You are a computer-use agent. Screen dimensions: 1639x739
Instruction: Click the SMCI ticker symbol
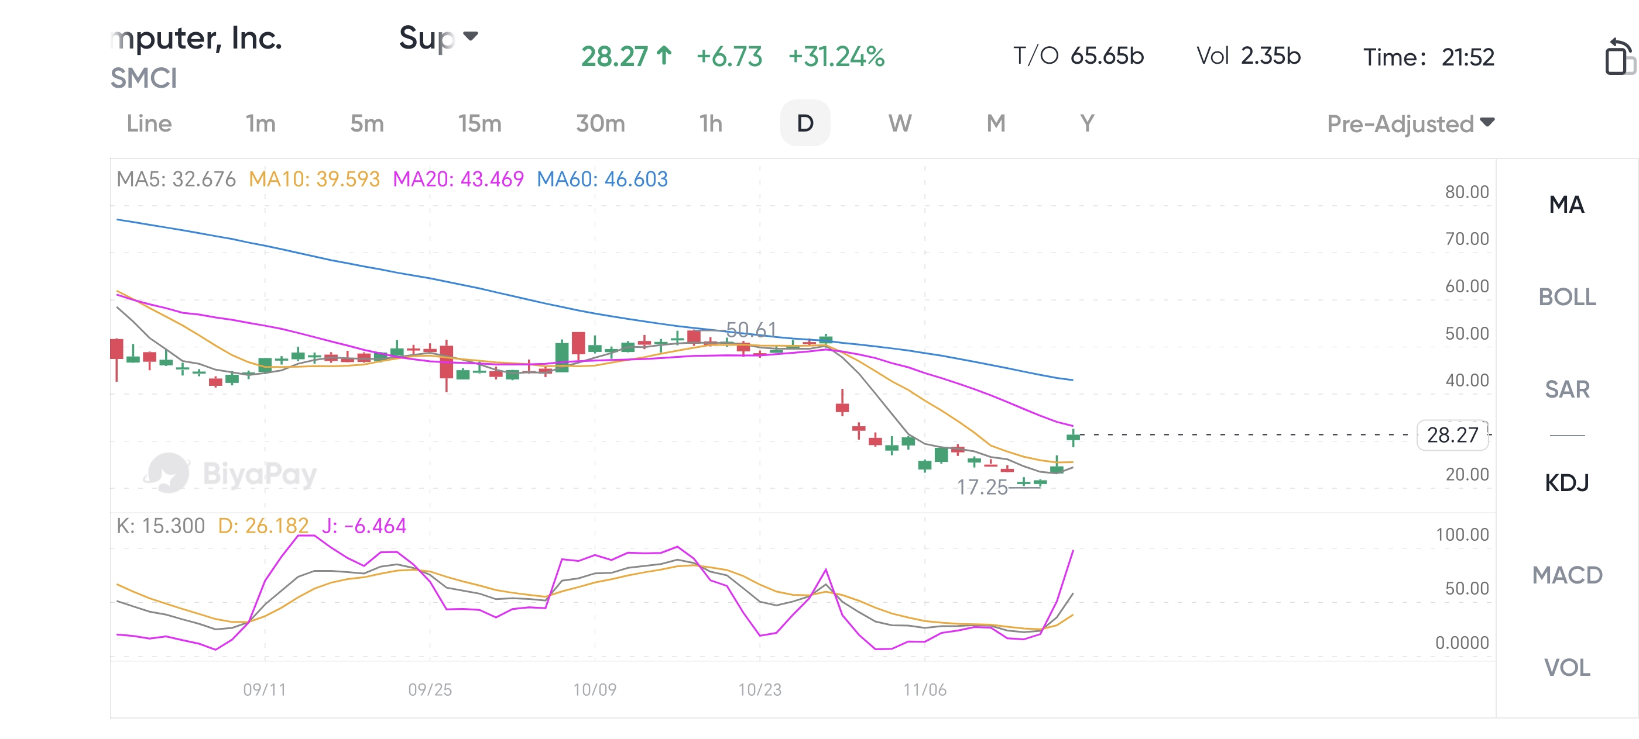tap(144, 78)
